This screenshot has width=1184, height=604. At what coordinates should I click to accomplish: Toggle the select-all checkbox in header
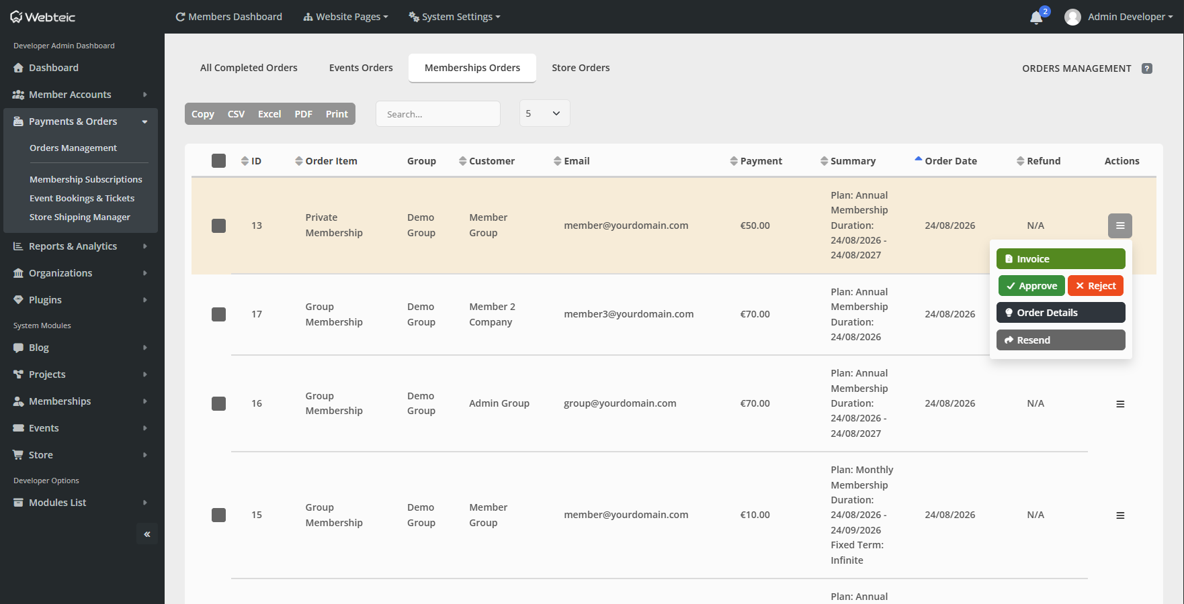[218, 160]
